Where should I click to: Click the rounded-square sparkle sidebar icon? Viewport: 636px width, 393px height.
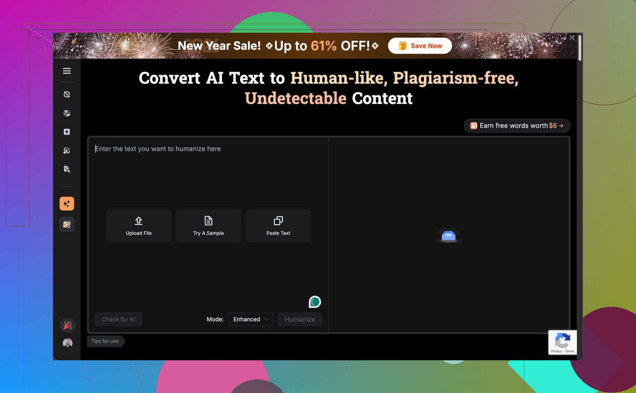67,132
